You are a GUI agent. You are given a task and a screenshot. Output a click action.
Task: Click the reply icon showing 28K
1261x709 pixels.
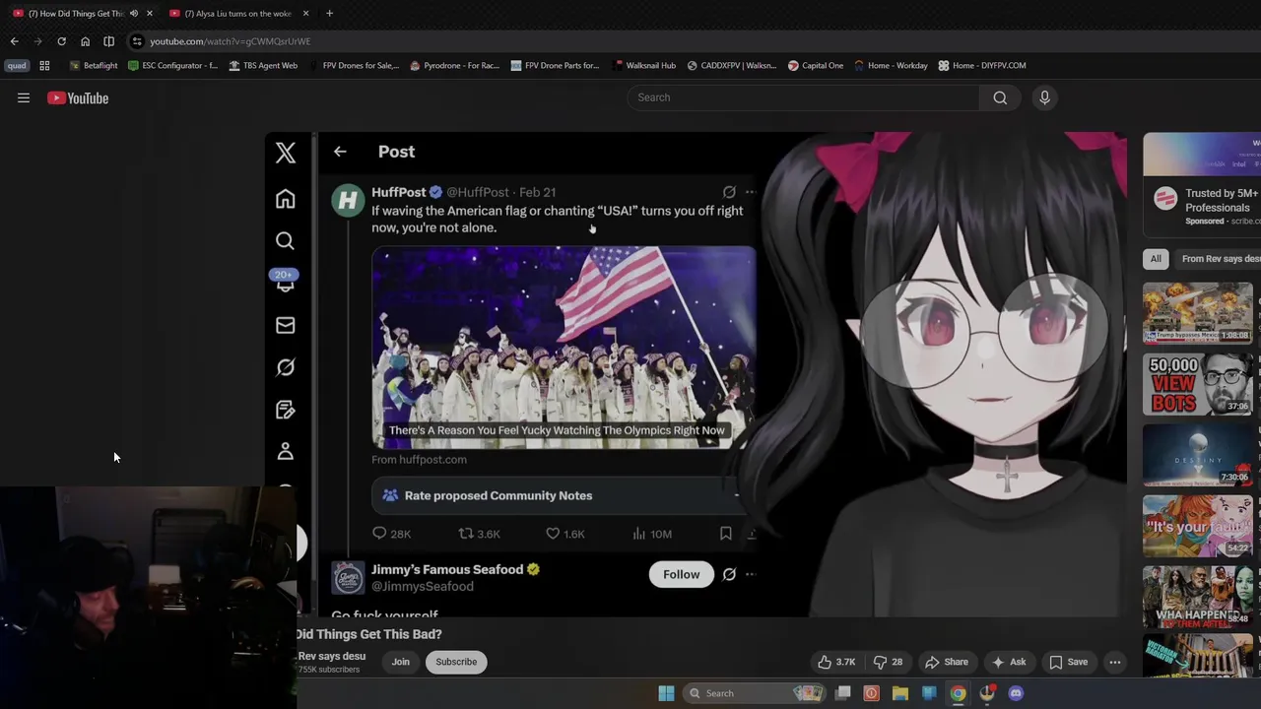point(379,533)
